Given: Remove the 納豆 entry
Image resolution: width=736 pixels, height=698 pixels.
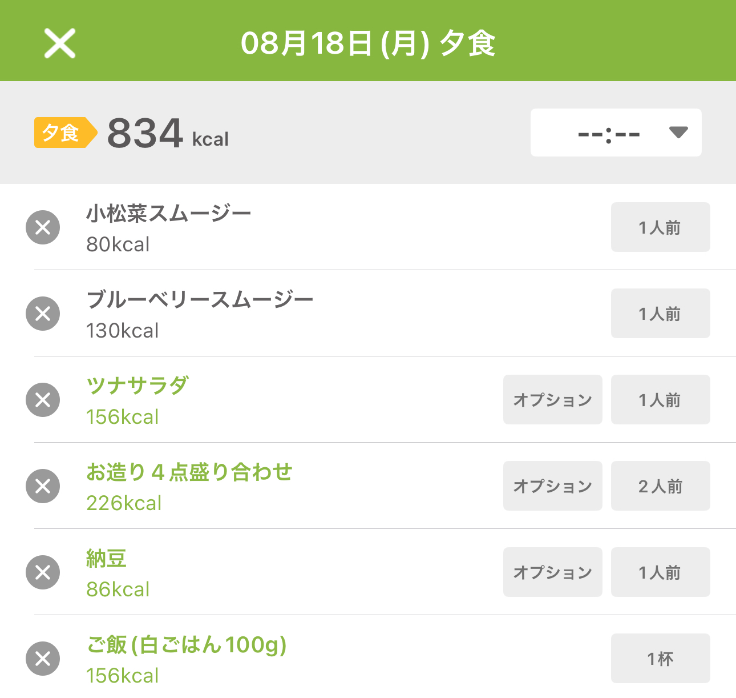Looking at the screenshot, I should [x=43, y=572].
